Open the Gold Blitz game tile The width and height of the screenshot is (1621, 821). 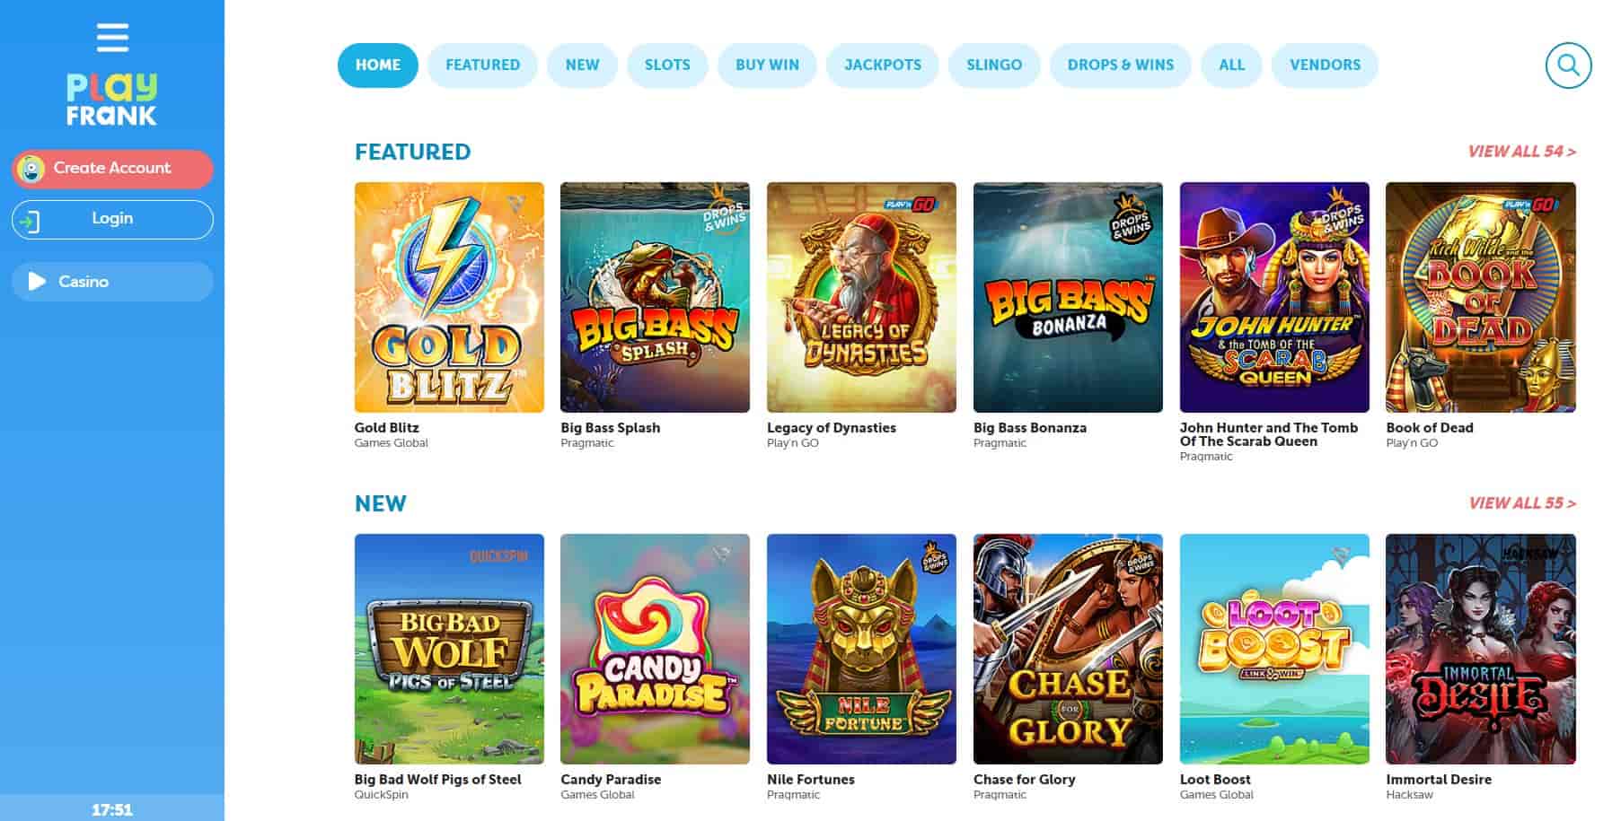pos(449,297)
